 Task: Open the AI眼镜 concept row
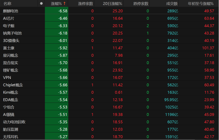point(9,115)
